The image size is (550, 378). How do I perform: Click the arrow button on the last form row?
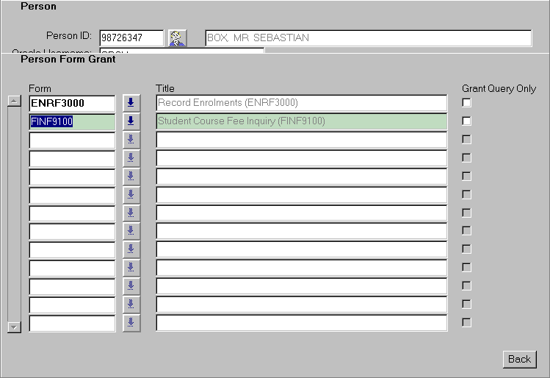click(131, 323)
